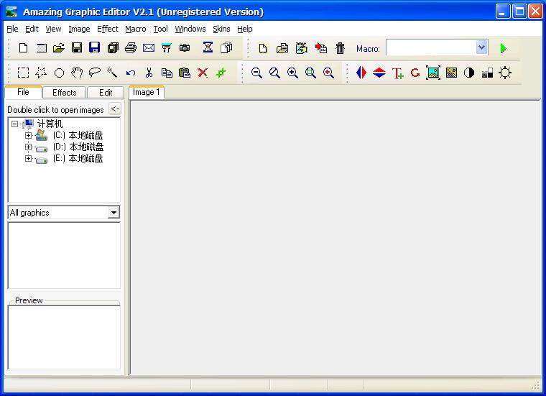This screenshot has width=546, height=396.
Task: Send by email via the envelope icon
Action: coord(149,47)
